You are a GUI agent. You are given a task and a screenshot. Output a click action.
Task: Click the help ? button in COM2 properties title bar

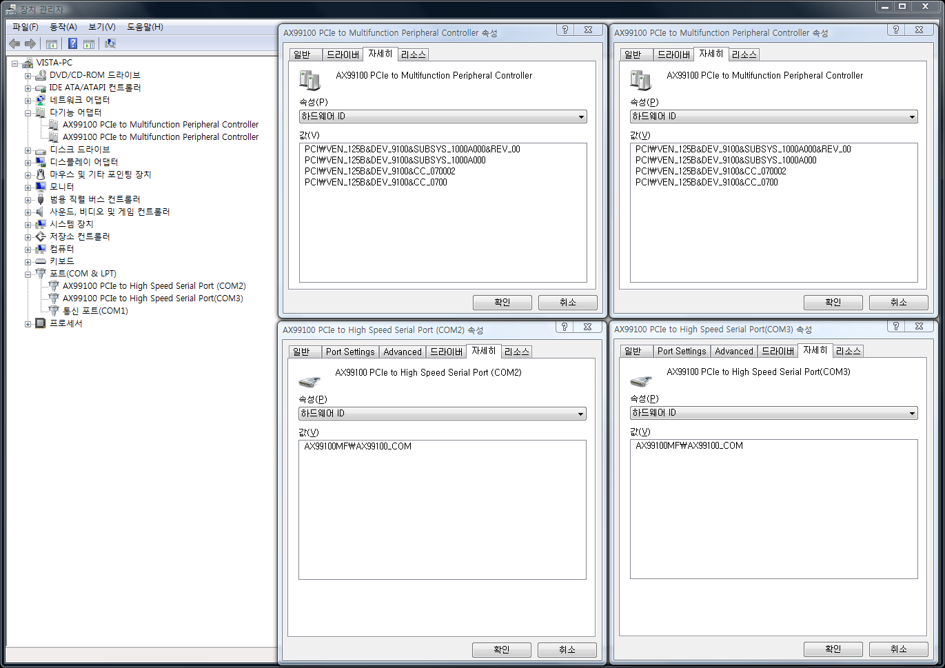565,327
